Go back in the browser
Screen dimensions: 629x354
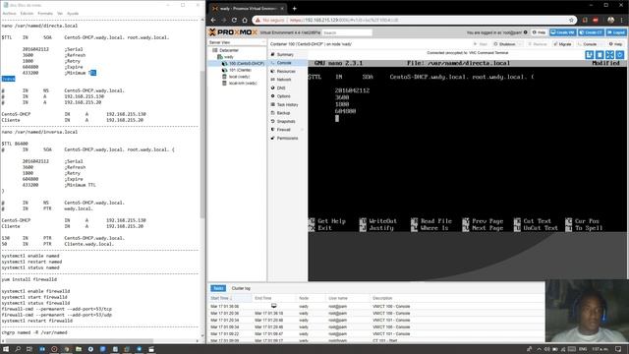coord(213,20)
